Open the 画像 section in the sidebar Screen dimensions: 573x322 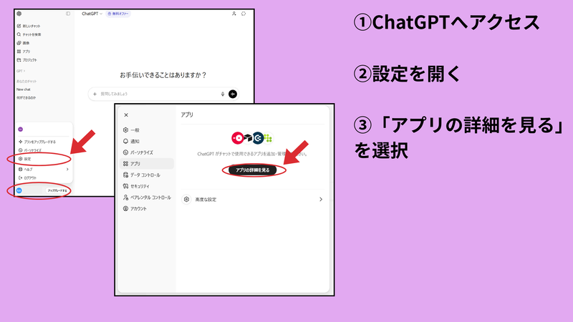click(x=23, y=43)
